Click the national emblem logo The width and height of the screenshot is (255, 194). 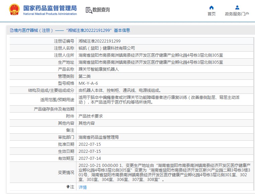click(x=14, y=10)
